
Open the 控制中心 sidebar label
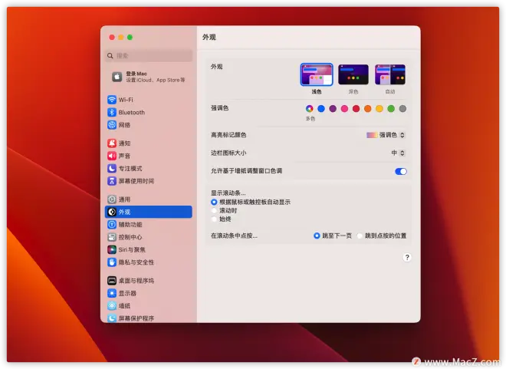click(130, 237)
